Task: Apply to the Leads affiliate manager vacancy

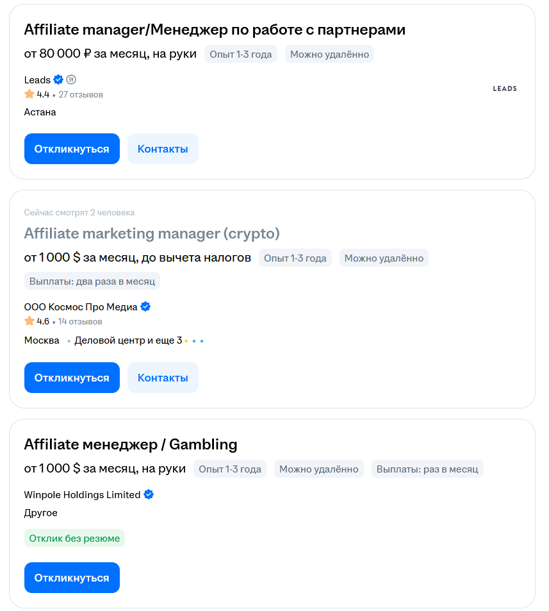Action: (x=72, y=149)
